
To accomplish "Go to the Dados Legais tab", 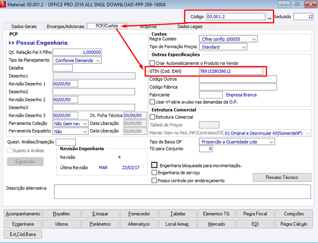I will (190, 26).
